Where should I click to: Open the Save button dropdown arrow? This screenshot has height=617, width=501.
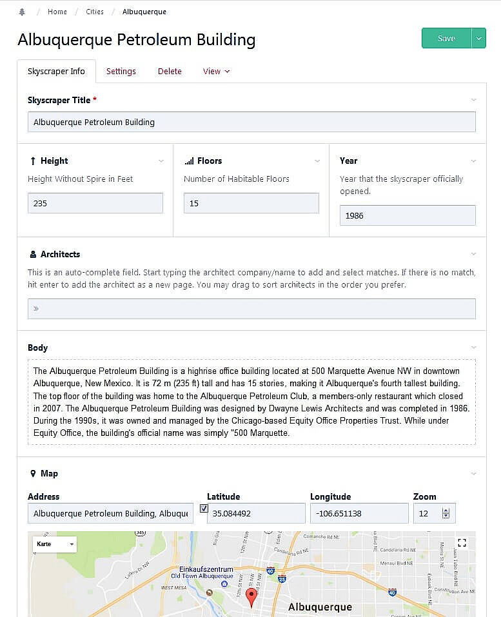[x=478, y=39]
